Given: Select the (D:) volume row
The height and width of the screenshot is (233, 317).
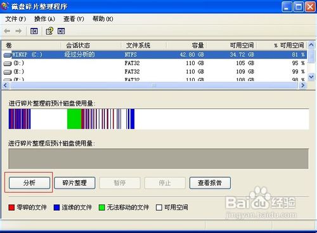Looking at the screenshot, I should point(155,63).
